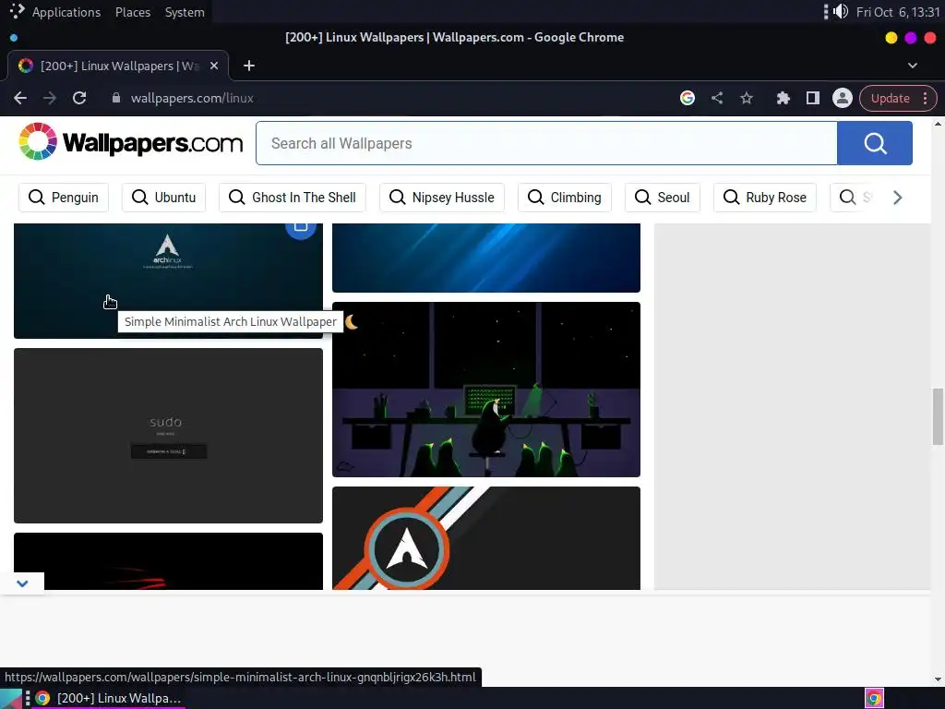Open the clock showing Fri Oct 6
Viewport: 945px width, 709px height.
(x=897, y=12)
